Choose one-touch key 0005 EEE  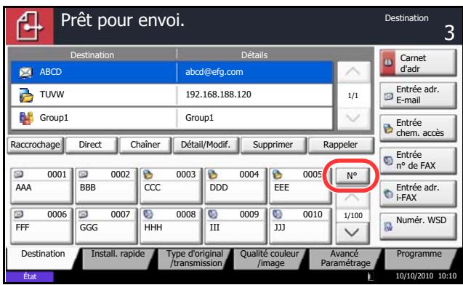(300, 186)
